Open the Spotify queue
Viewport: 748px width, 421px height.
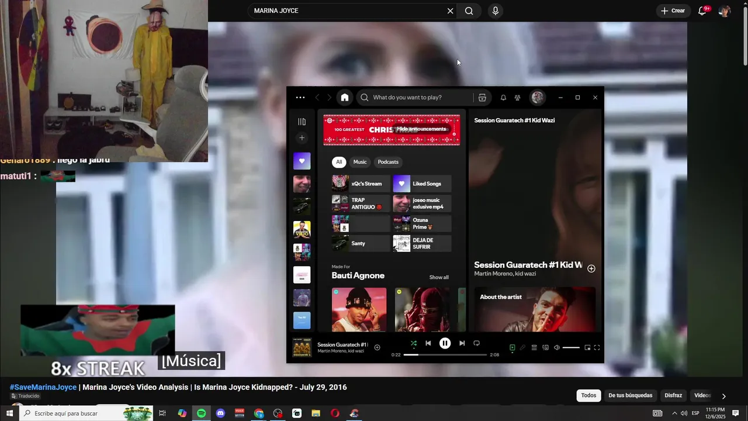(534, 347)
